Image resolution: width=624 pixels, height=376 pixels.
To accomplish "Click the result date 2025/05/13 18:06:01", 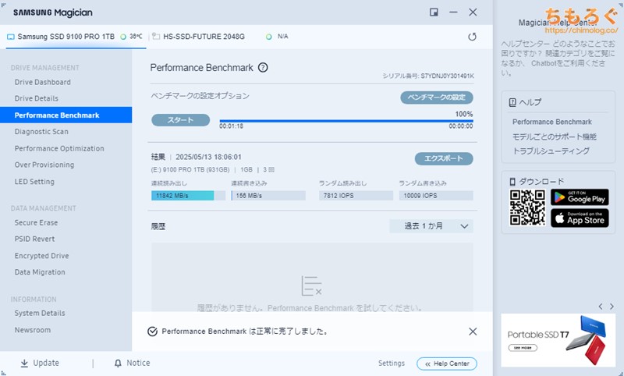I will click(208, 157).
